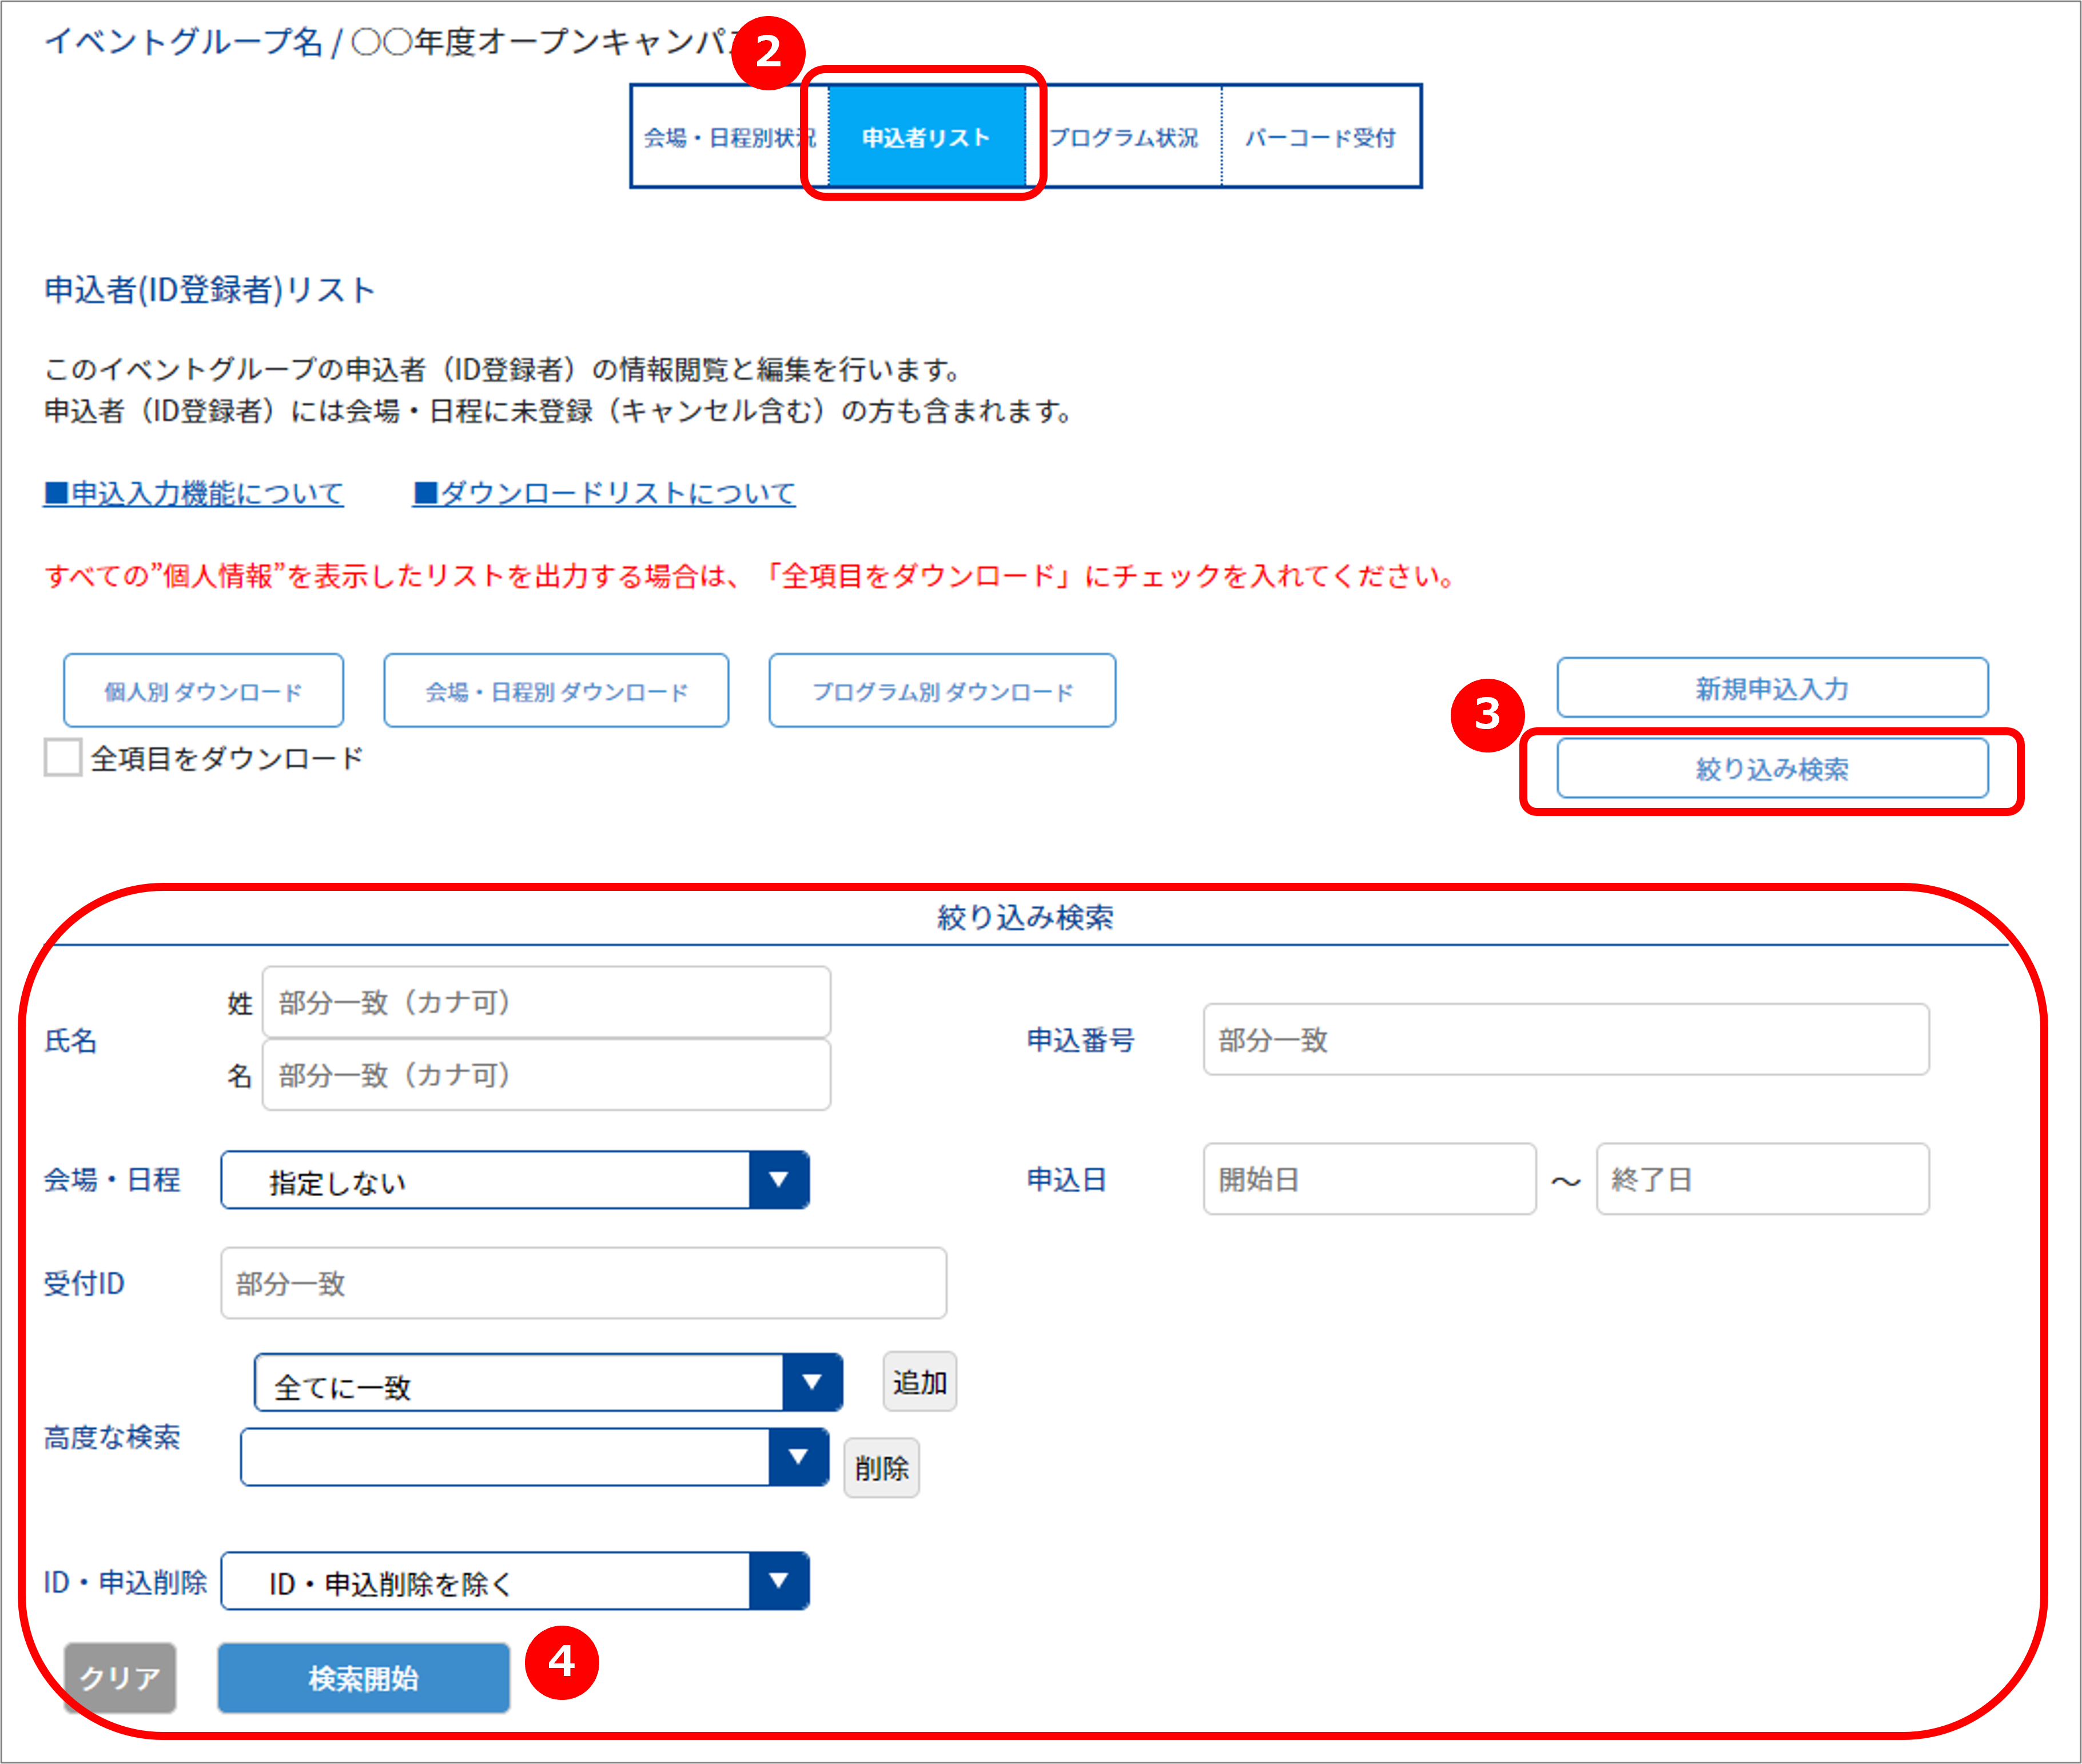Click the プログラム別ダウンロード button
This screenshot has width=2082, height=1764.
click(x=942, y=691)
